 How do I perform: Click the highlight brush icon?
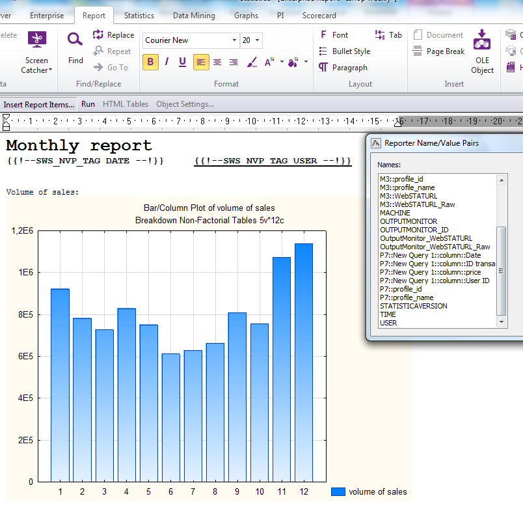pos(252,62)
